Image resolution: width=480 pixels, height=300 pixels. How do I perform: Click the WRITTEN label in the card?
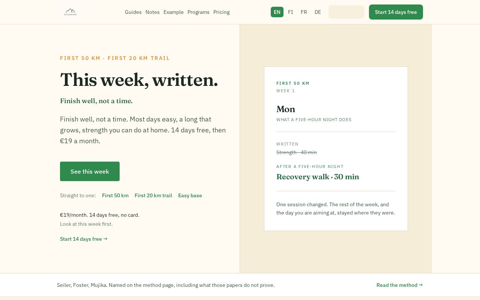tap(288, 144)
